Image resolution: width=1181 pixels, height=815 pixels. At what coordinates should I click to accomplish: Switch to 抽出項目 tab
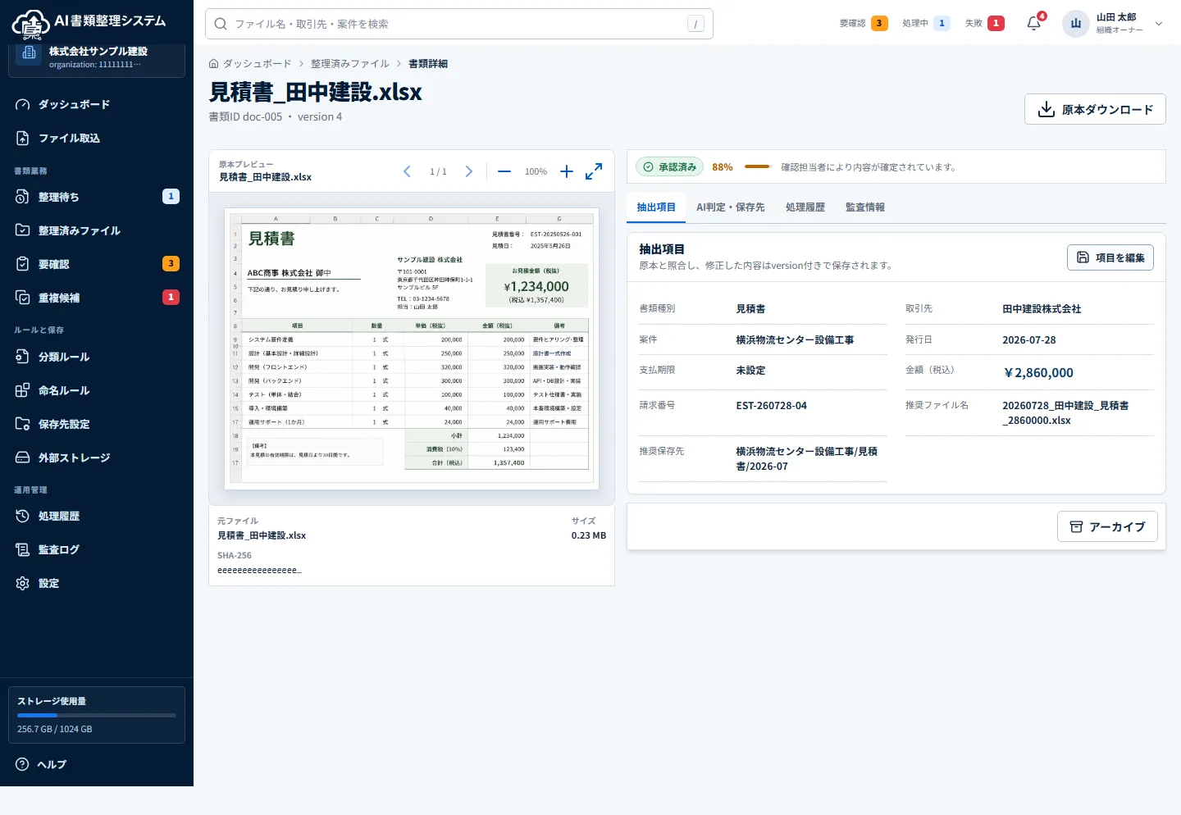(x=656, y=207)
